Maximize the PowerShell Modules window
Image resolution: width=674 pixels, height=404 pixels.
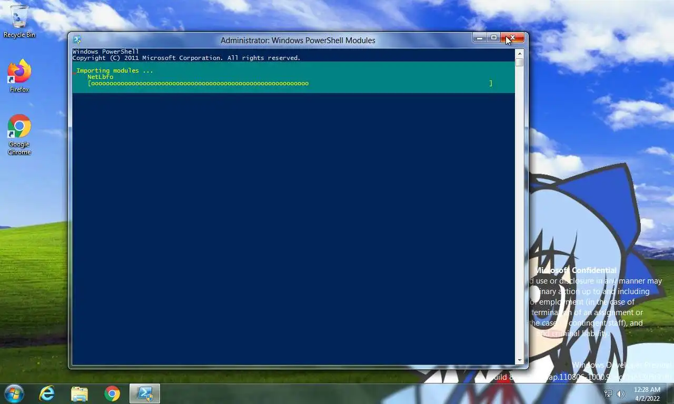pyautogui.click(x=493, y=38)
